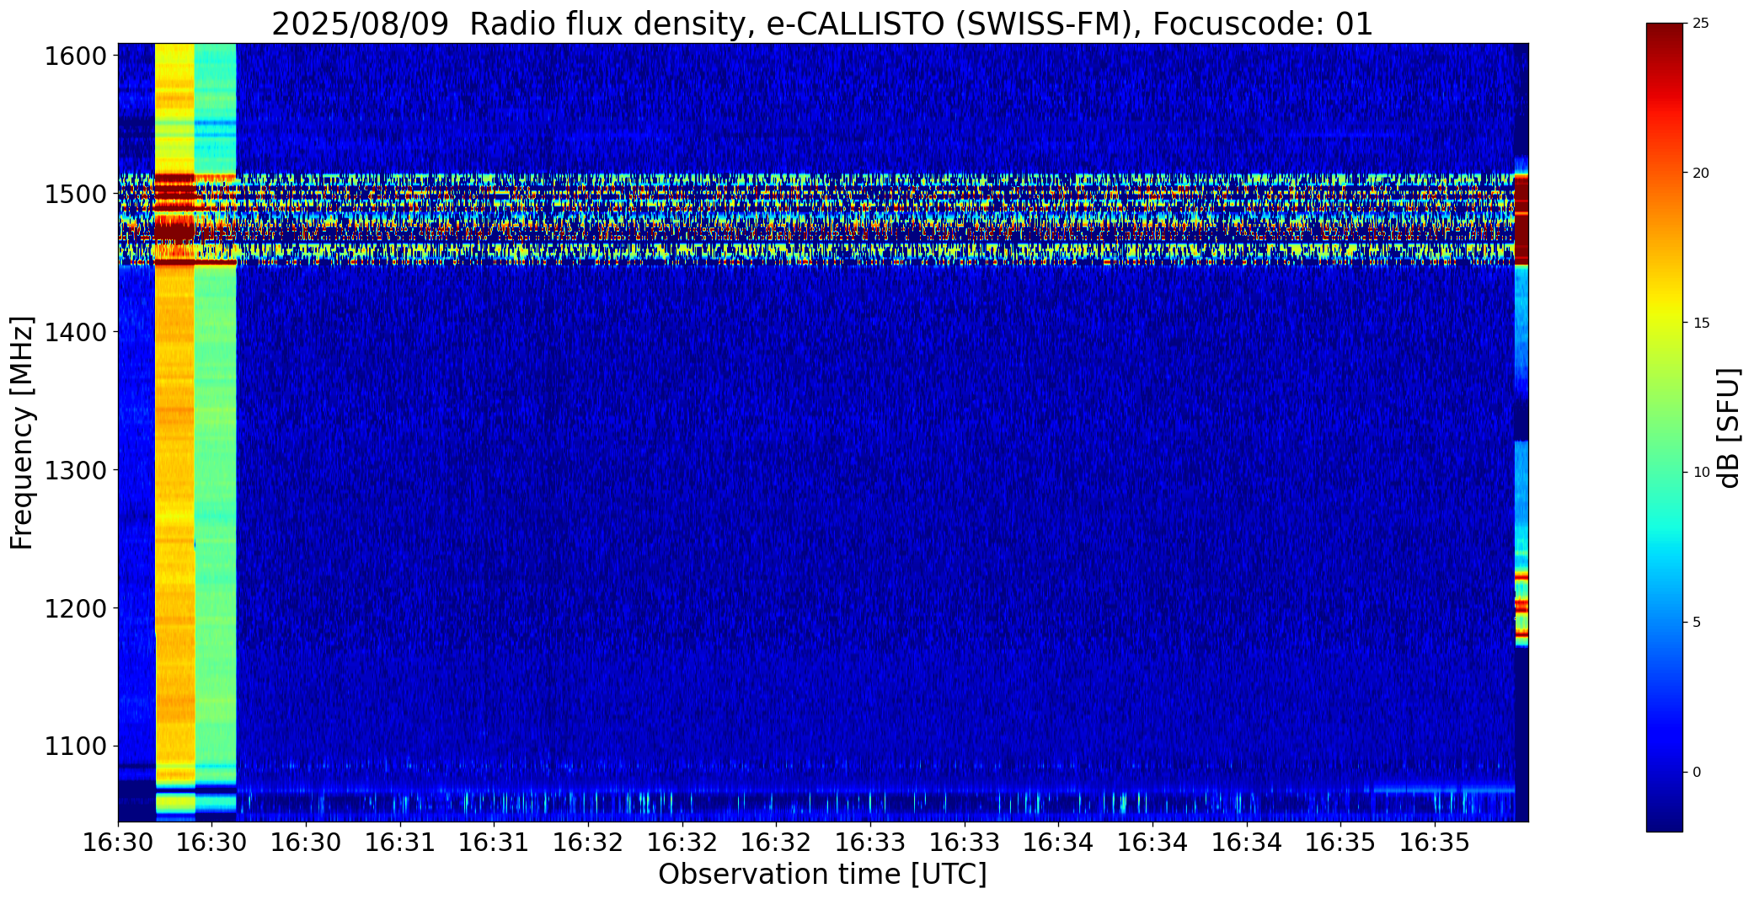
Task: Click the plot title mentioning e-CALLISTO (SWISS-FM)
Action: [x=822, y=24]
